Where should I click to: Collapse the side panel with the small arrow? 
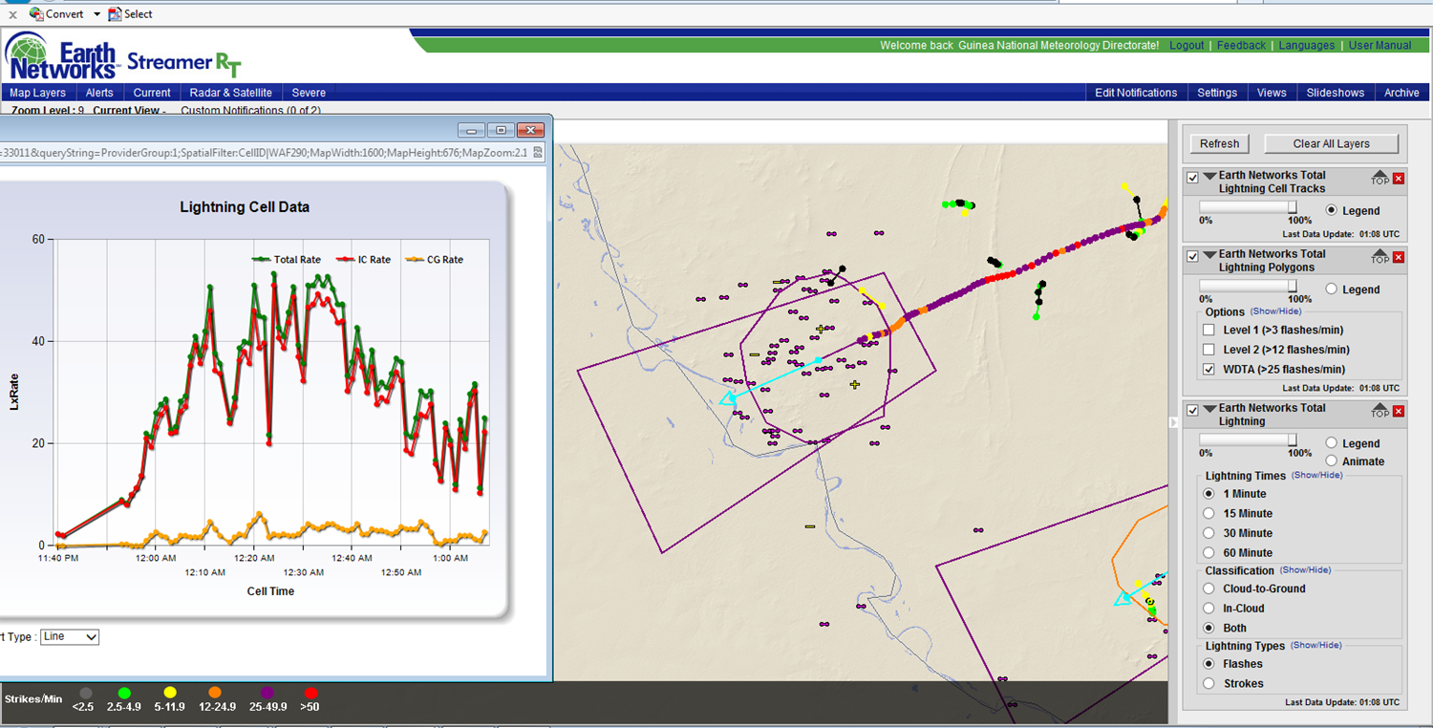pos(1174,422)
